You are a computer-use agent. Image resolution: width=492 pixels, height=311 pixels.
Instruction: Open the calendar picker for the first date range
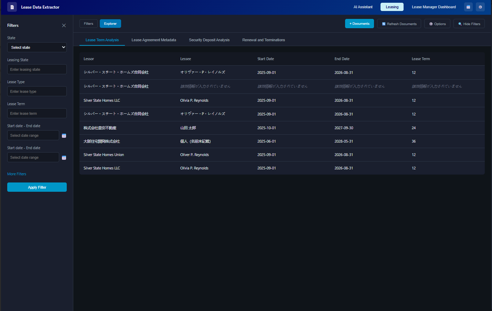[64, 135]
